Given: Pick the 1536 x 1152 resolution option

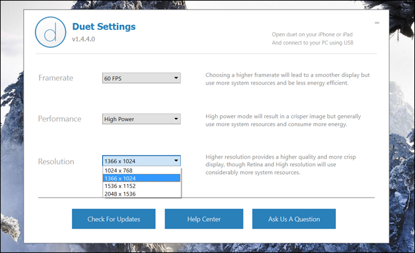Looking at the screenshot, I should tap(142, 186).
